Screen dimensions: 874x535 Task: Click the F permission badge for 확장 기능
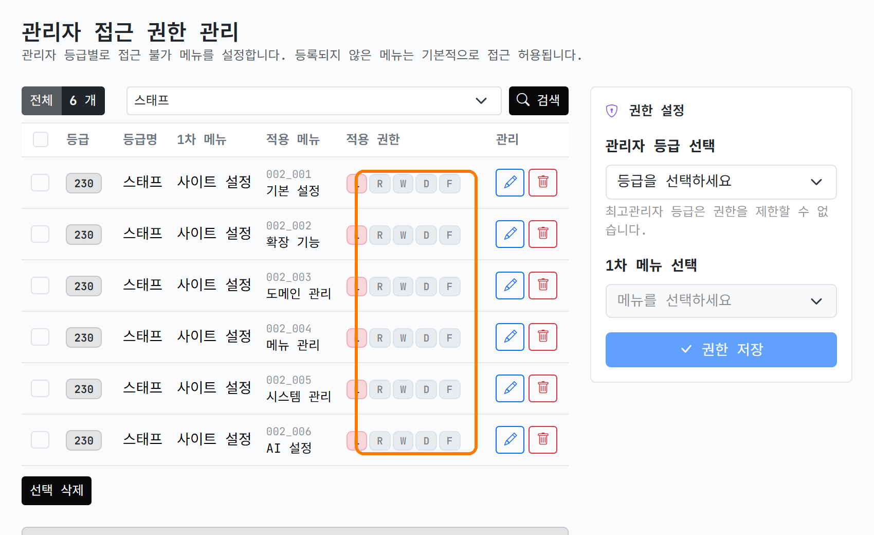click(x=449, y=235)
